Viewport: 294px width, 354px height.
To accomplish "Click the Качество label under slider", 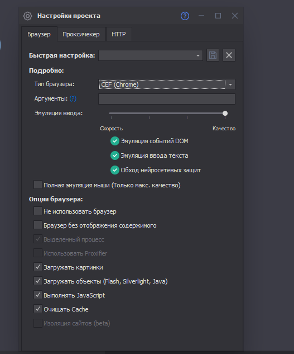I will click(224, 129).
